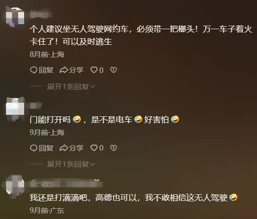Screen dimensions: 257x219
Task: Click the third commenter's blurred username
Action: pyautogui.click(x=66, y=183)
